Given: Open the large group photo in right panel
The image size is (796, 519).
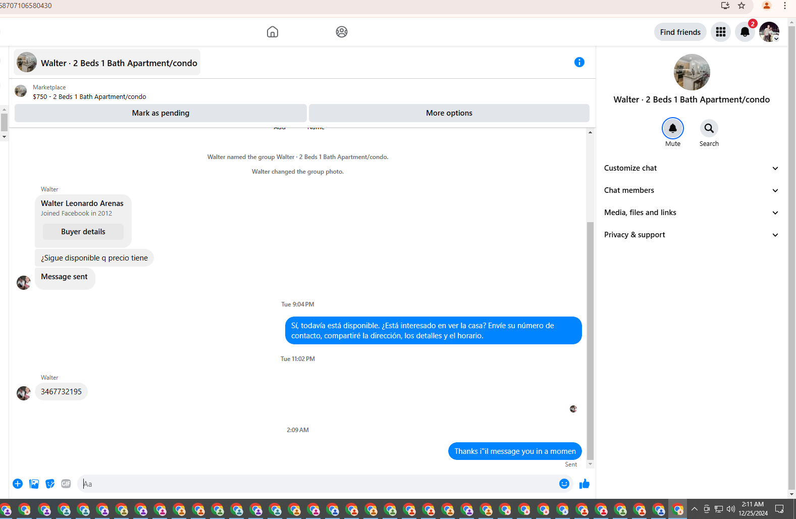Looking at the screenshot, I should point(692,72).
